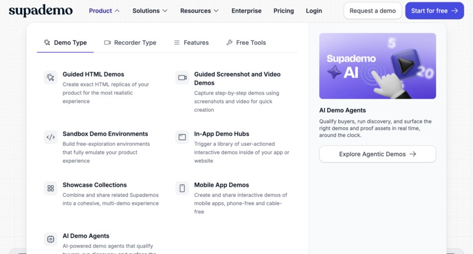The height and width of the screenshot is (254, 473).
Task: Click Start for free button
Action: (434, 11)
